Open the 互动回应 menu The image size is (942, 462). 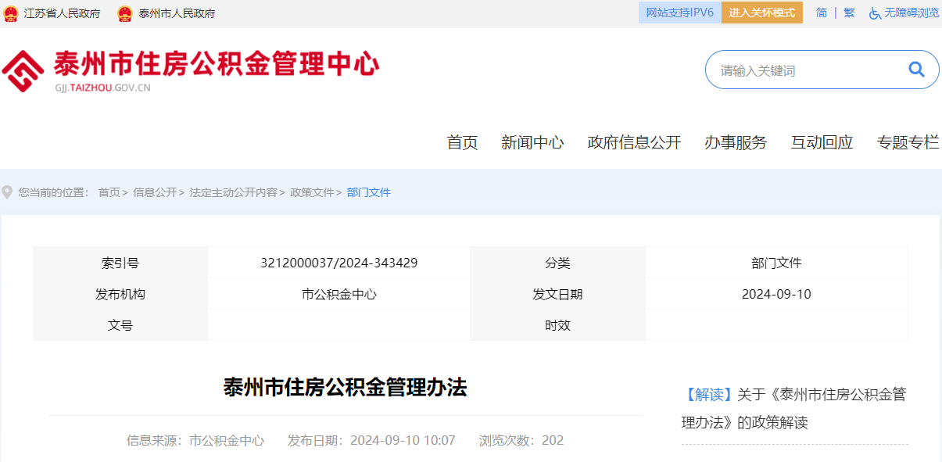click(822, 142)
